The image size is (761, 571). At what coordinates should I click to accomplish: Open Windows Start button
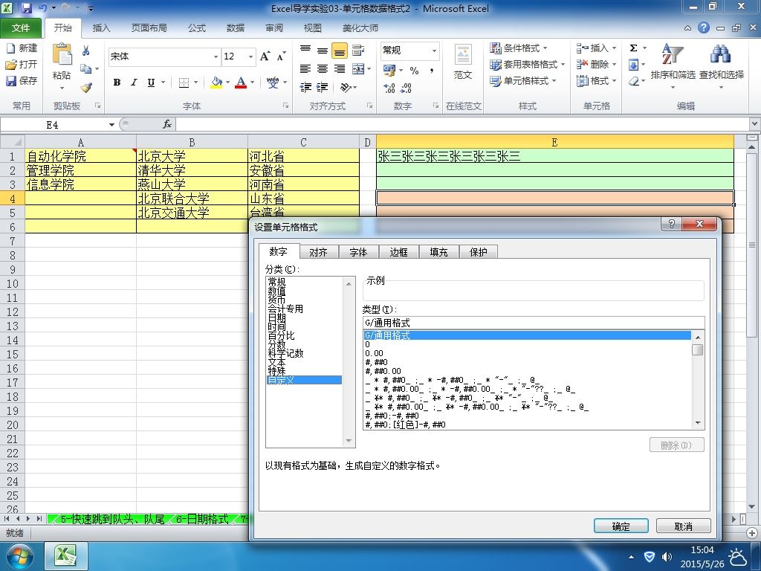pyautogui.click(x=20, y=556)
